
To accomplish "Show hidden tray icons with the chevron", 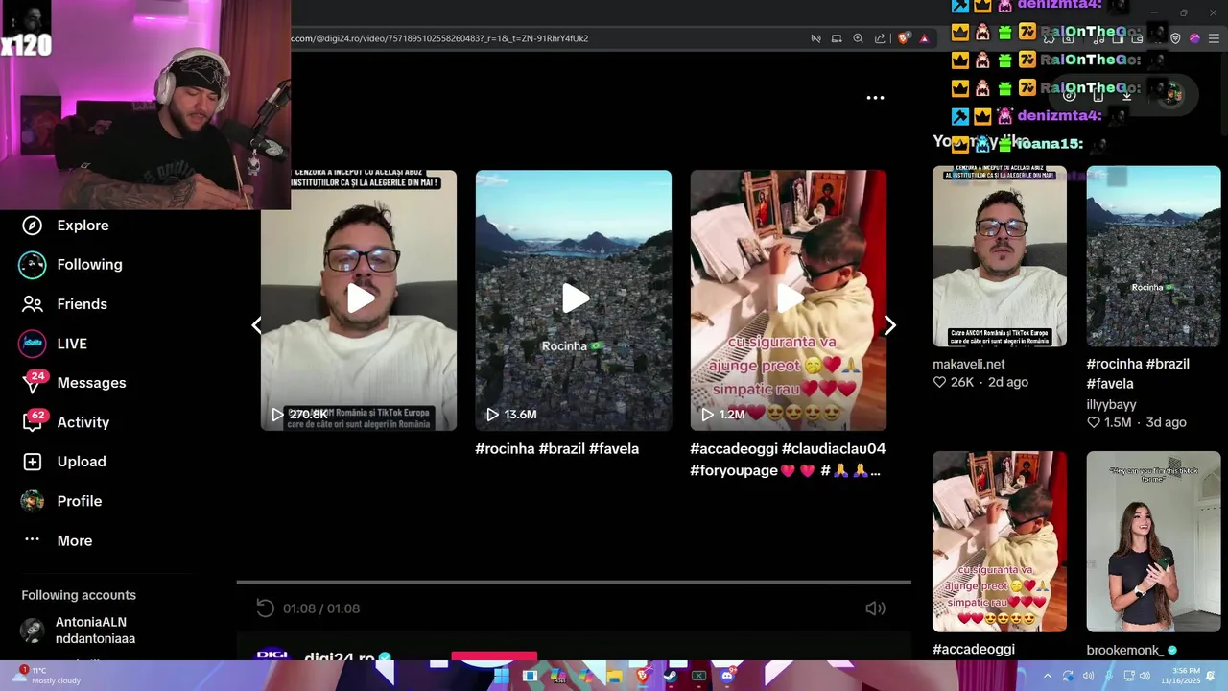I will point(1047,676).
